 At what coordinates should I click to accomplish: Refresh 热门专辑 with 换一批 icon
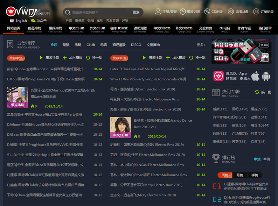[257, 92]
